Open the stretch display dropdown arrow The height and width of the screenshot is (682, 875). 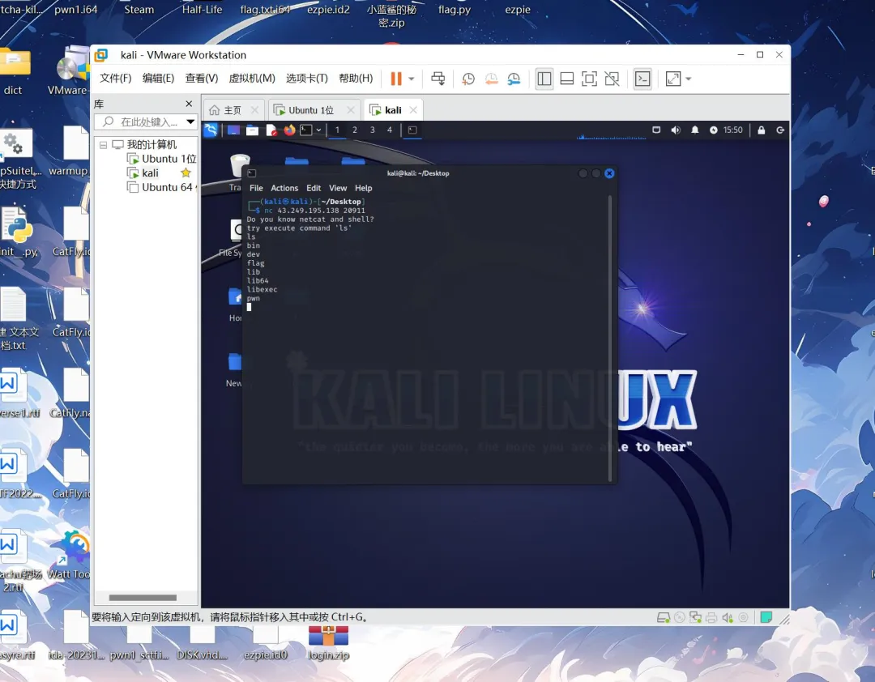point(689,79)
